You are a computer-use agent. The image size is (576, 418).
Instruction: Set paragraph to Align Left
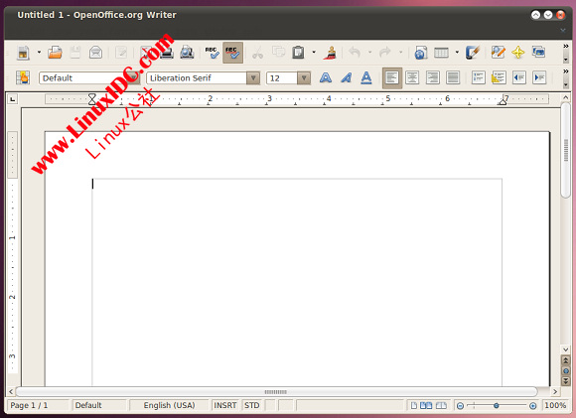pyautogui.click(x=392, y=77)
